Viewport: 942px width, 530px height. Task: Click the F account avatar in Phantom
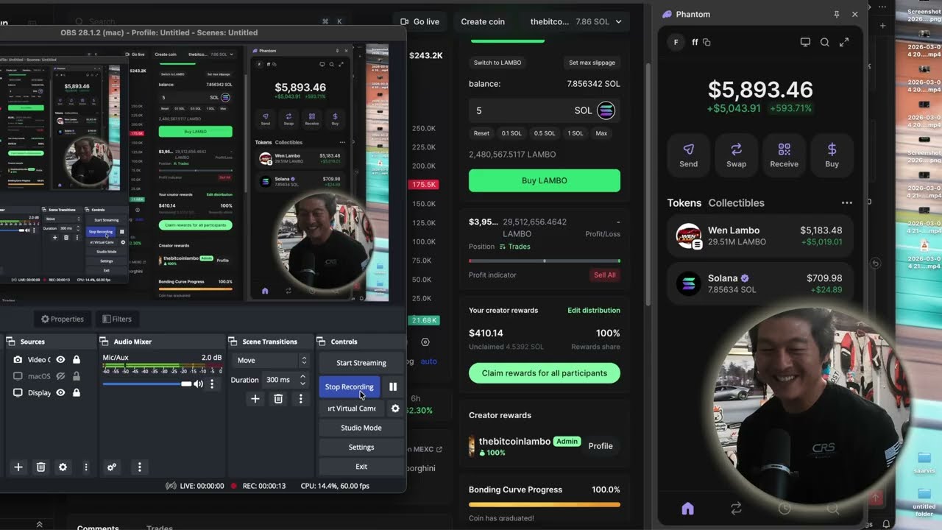(x=676, y=43)
